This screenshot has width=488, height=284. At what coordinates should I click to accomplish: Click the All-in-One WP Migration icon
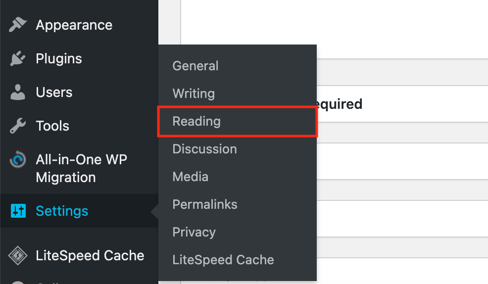(x=18, y=161)
